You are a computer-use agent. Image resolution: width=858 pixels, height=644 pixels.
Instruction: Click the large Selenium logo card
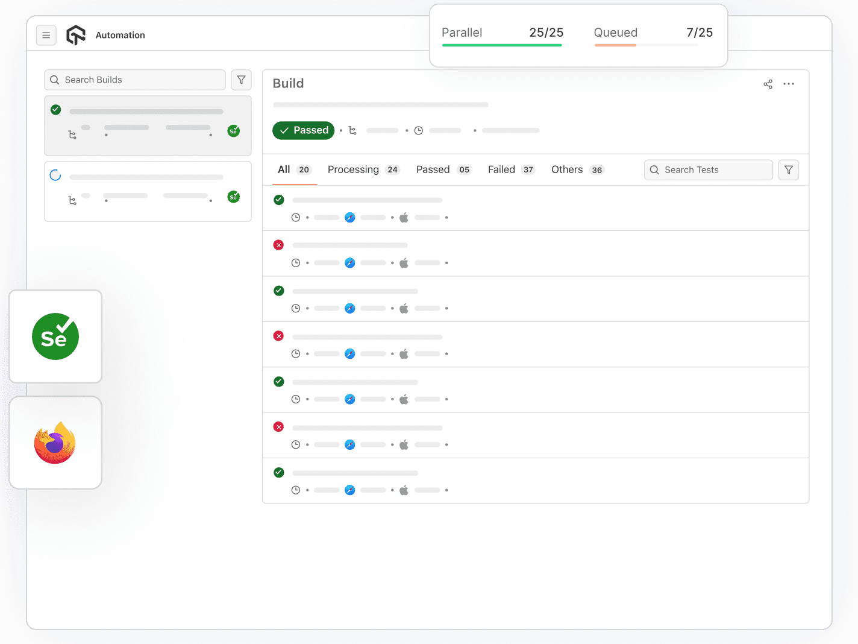(x=55, y=336)
